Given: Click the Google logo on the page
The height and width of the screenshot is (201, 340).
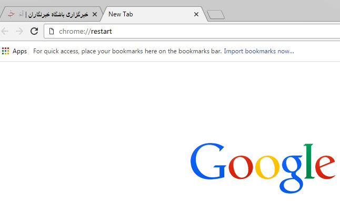Looking at the screenshot, I should (263, 168).
